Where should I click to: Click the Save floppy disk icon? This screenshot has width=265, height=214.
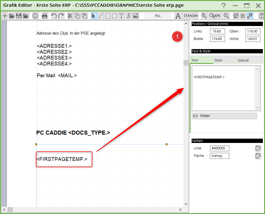pos(19,16)
